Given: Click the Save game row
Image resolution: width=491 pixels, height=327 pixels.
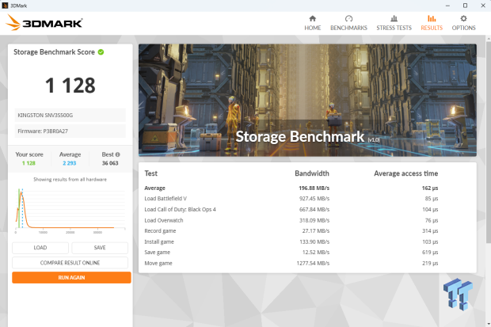Looking at the screenshot, I should [291, 253].
